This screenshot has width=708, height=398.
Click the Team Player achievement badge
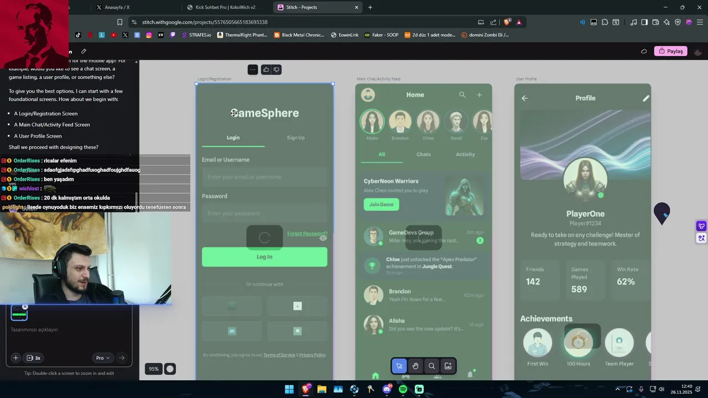point(619,343)
